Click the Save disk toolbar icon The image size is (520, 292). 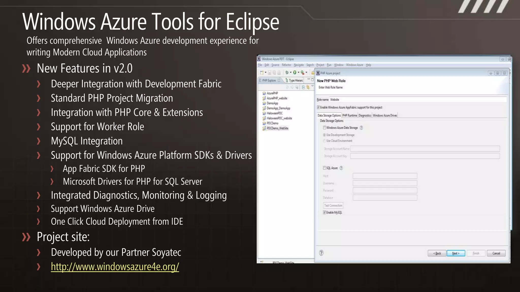tap(270, 73)
